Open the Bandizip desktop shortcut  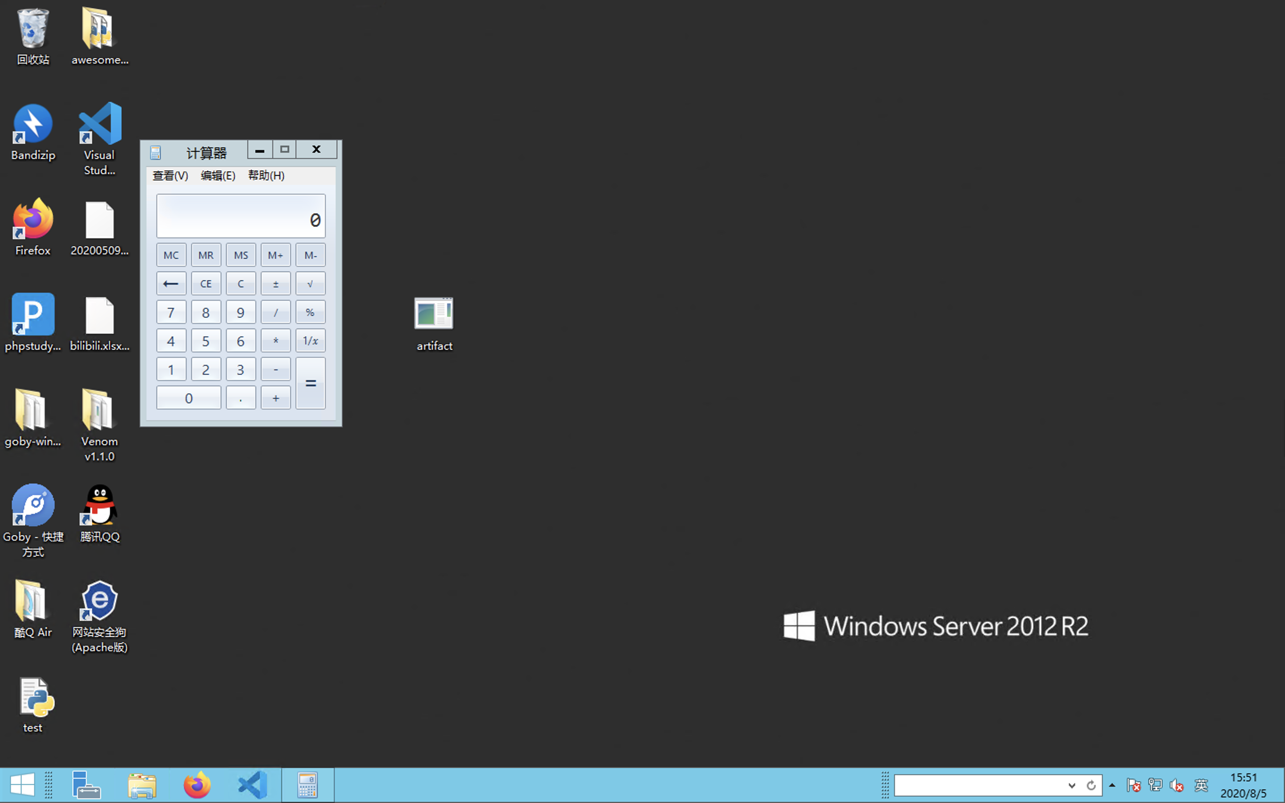tap(33, 125)
